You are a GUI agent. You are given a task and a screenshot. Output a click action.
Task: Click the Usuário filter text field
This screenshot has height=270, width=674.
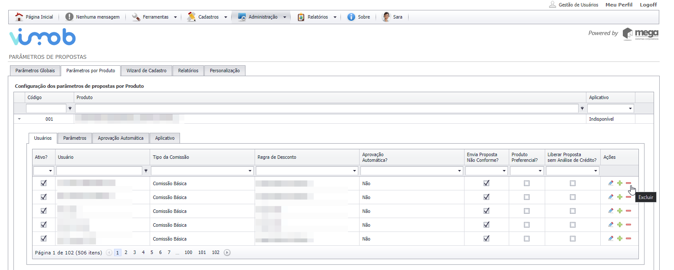click(x=99, y=171)
